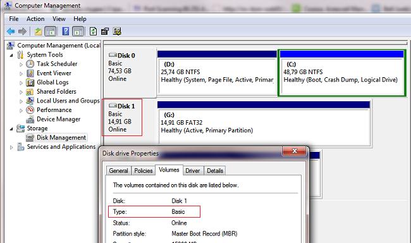This screenshot has height=243, width=411.
Task: Select Disk Management in the tree
Action: (61, 137)
